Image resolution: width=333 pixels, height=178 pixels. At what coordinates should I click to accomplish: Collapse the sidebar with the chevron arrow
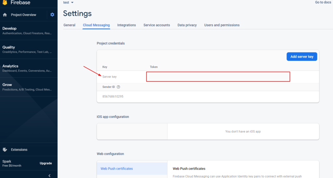pos(49,176)
